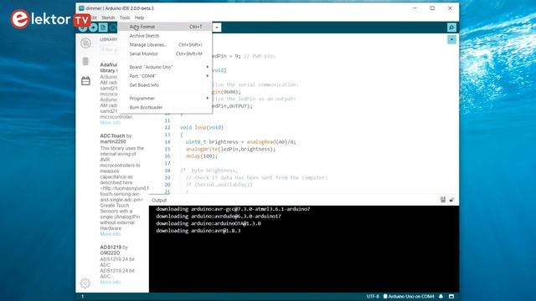Maximize the Arduino IDE window
Screen dimensions: 536x301
(x=432, y=8)
